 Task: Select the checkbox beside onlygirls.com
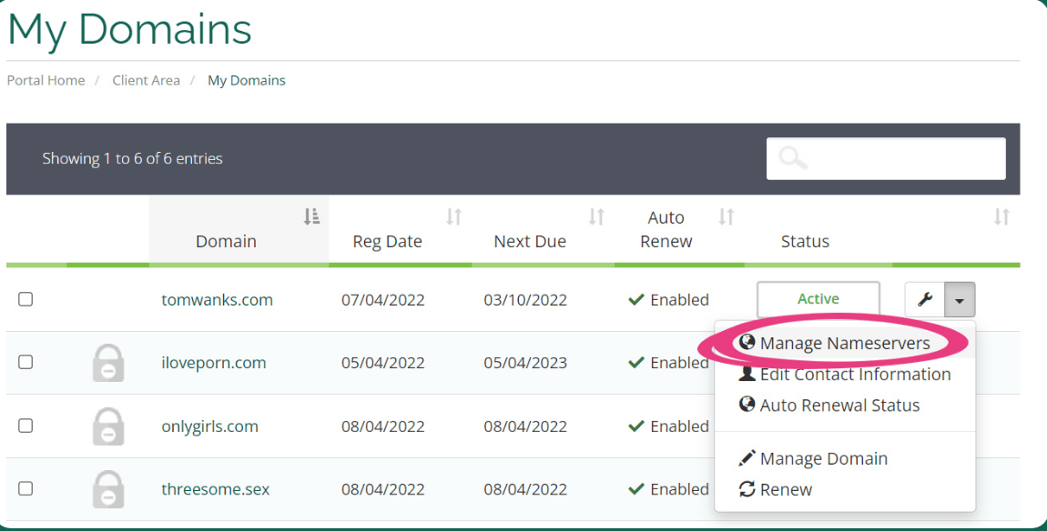pos(25,426)
